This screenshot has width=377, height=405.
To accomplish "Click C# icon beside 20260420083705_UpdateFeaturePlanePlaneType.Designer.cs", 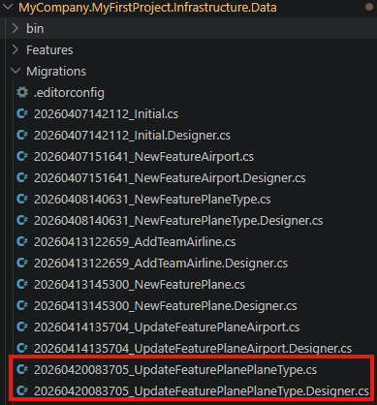I will click(22, 390).
